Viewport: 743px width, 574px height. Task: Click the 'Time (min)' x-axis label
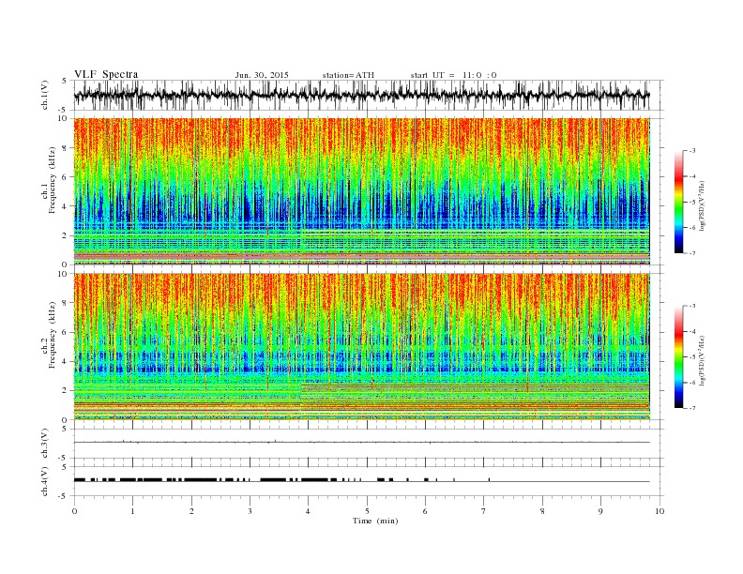tap(375, 521)
